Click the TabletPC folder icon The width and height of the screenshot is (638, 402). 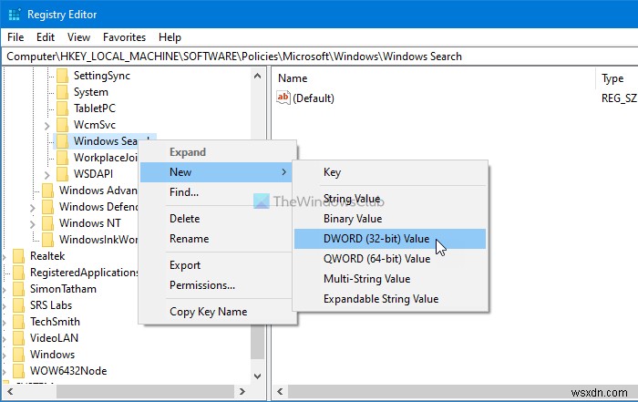(x=62, y=108)
